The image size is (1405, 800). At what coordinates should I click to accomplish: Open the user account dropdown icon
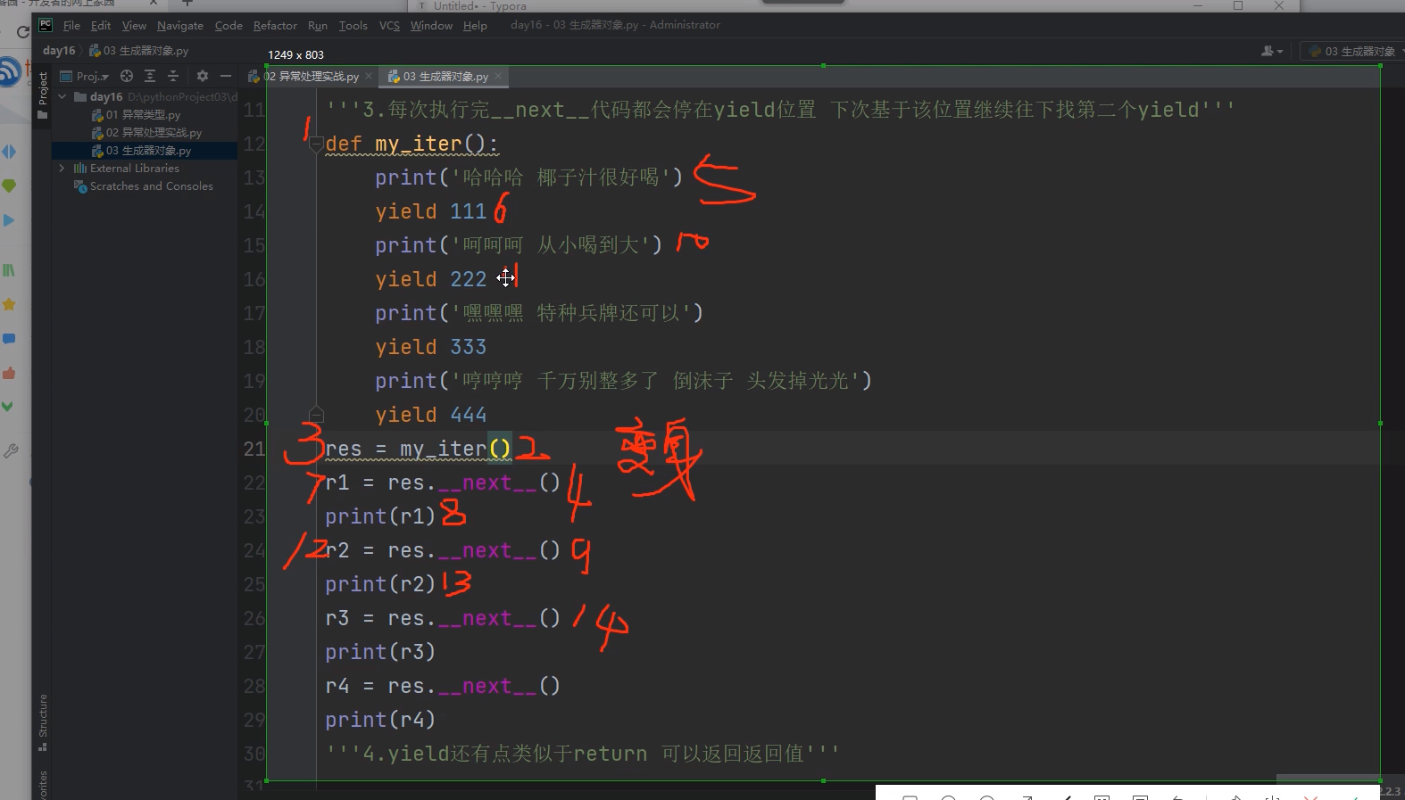[1272, 51]
